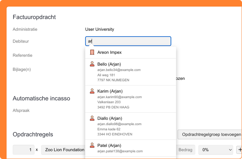Select Areon Impex from the suggestion list
Image resolution: width=242 pixels, height=159 pixels.
pyautogui.click(x=109, y=53)
